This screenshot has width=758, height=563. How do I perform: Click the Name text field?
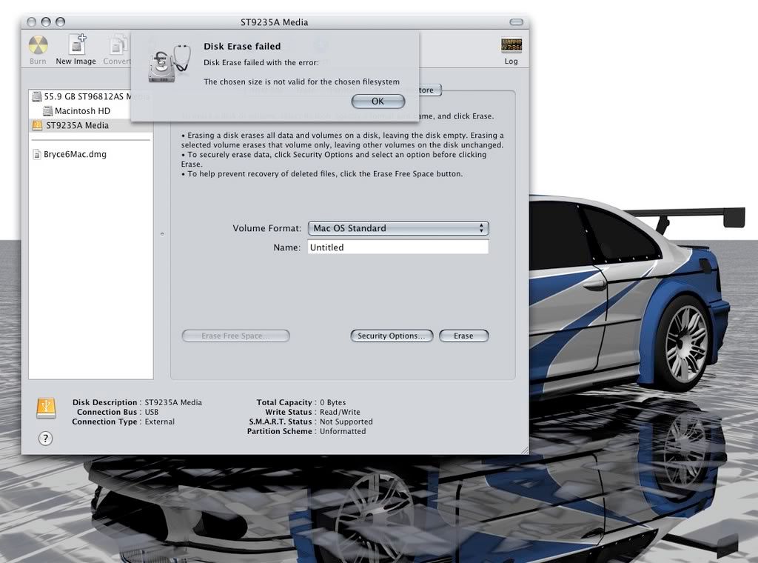[x=398, y=247]
